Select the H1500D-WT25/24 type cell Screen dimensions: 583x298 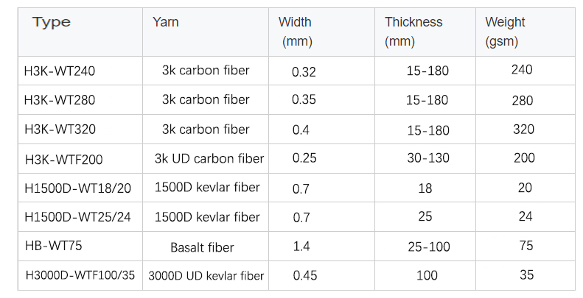point(79,217)
